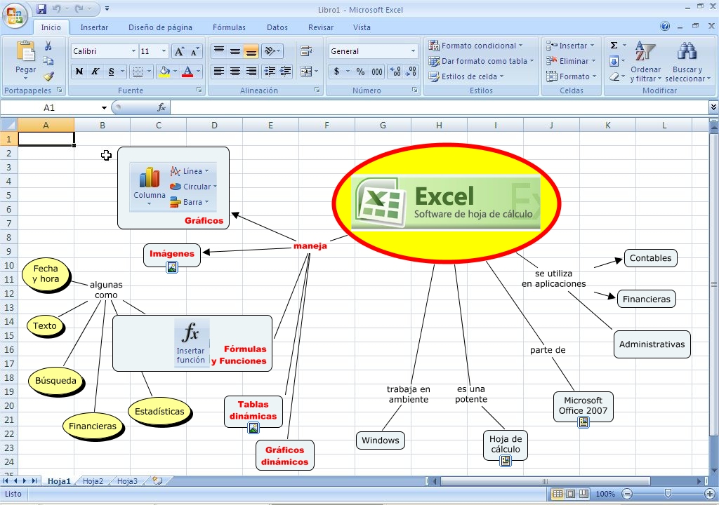This screenshot has height=505, width=719.
Task: Toggle middle vertical alignment
Action: 235,51
